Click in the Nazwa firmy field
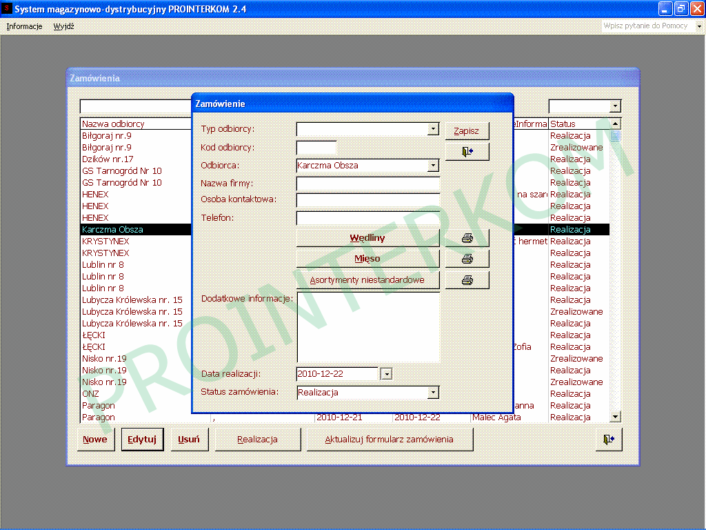This screenshot has width=706, height=530. tap(367, 184)
